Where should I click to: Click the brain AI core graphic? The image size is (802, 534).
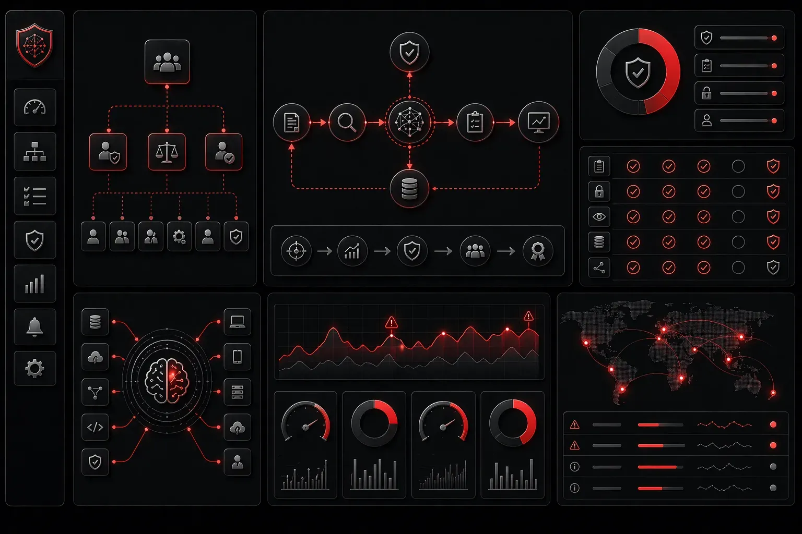(167, 381)
